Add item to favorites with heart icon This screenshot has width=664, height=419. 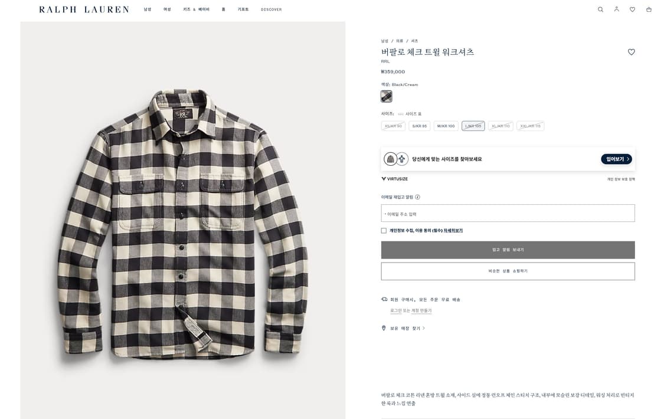631,52
